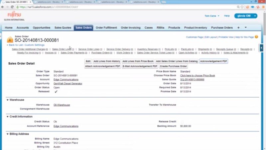Click the browser back arrow
This screenshot has height=150, width=266.
(x=3, y=7)
